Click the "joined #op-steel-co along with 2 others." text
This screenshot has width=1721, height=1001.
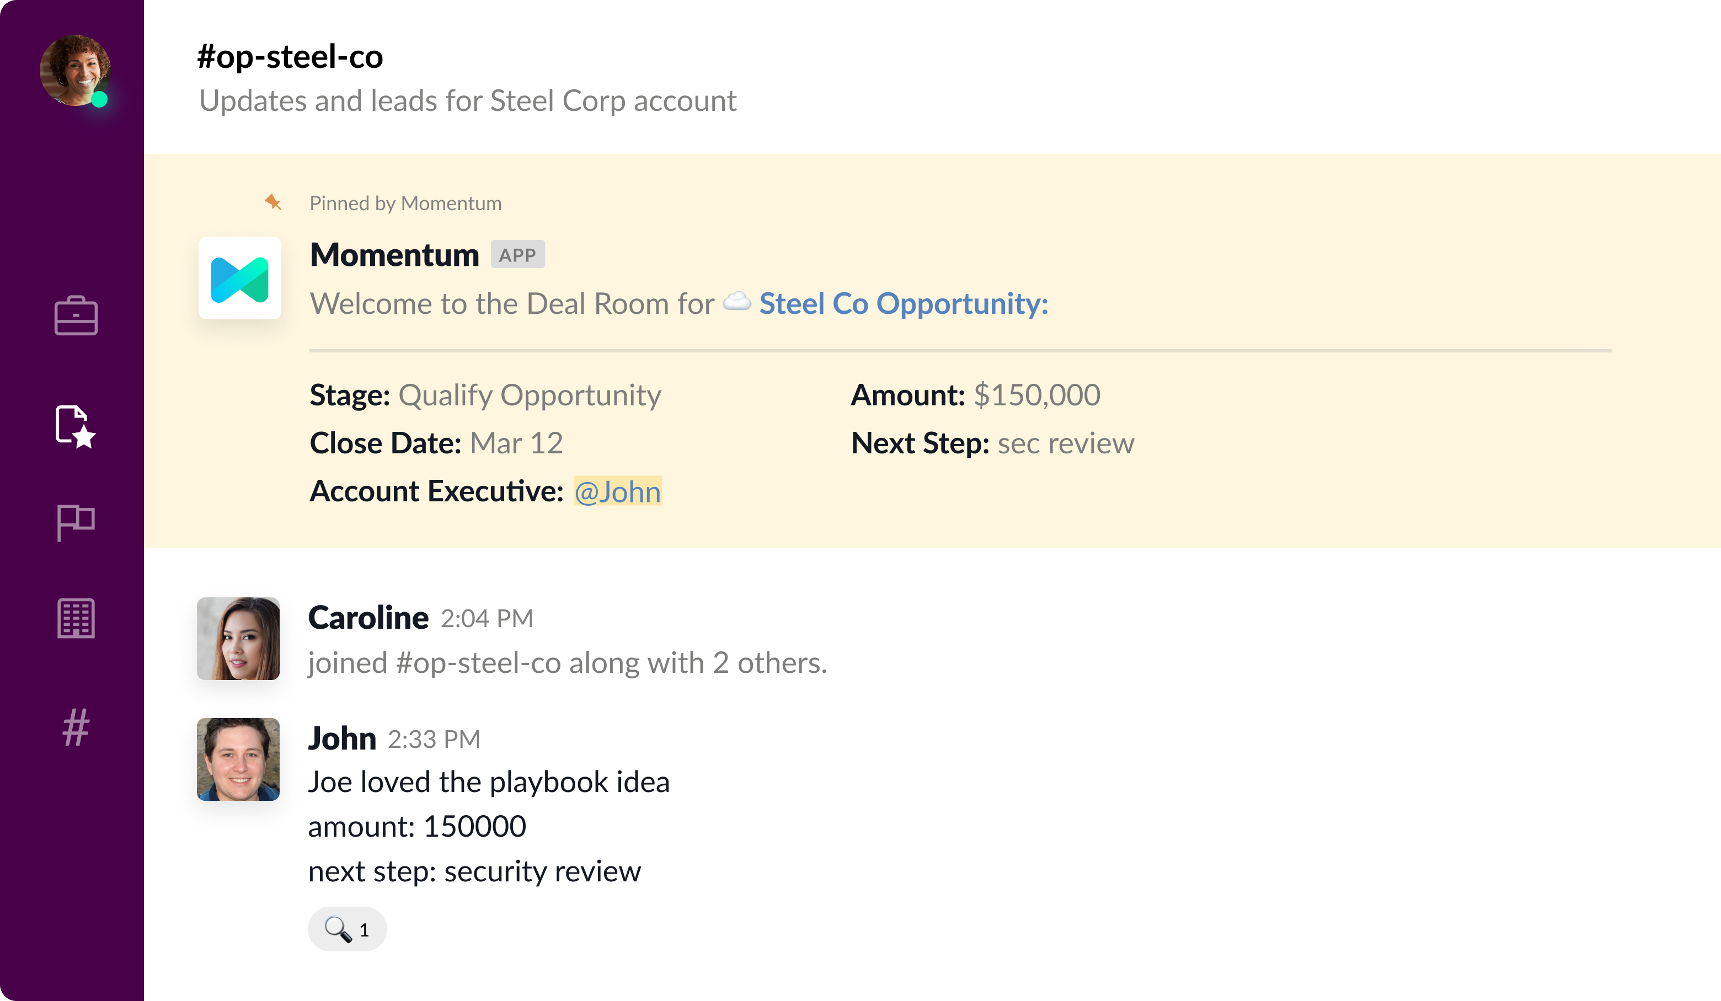click(x=568, y=663)
